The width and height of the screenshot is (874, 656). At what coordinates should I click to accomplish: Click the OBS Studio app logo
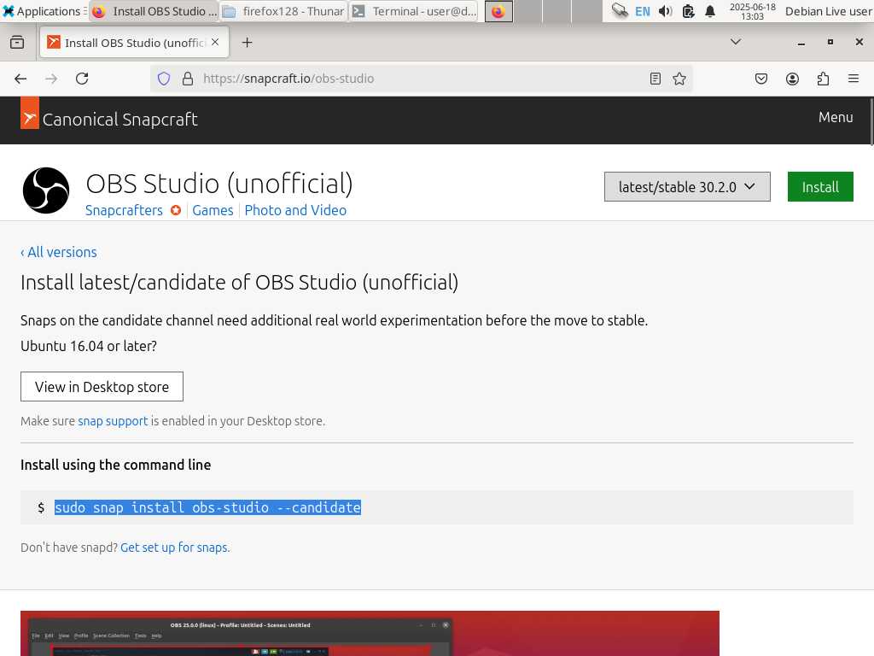pos(46,190)
